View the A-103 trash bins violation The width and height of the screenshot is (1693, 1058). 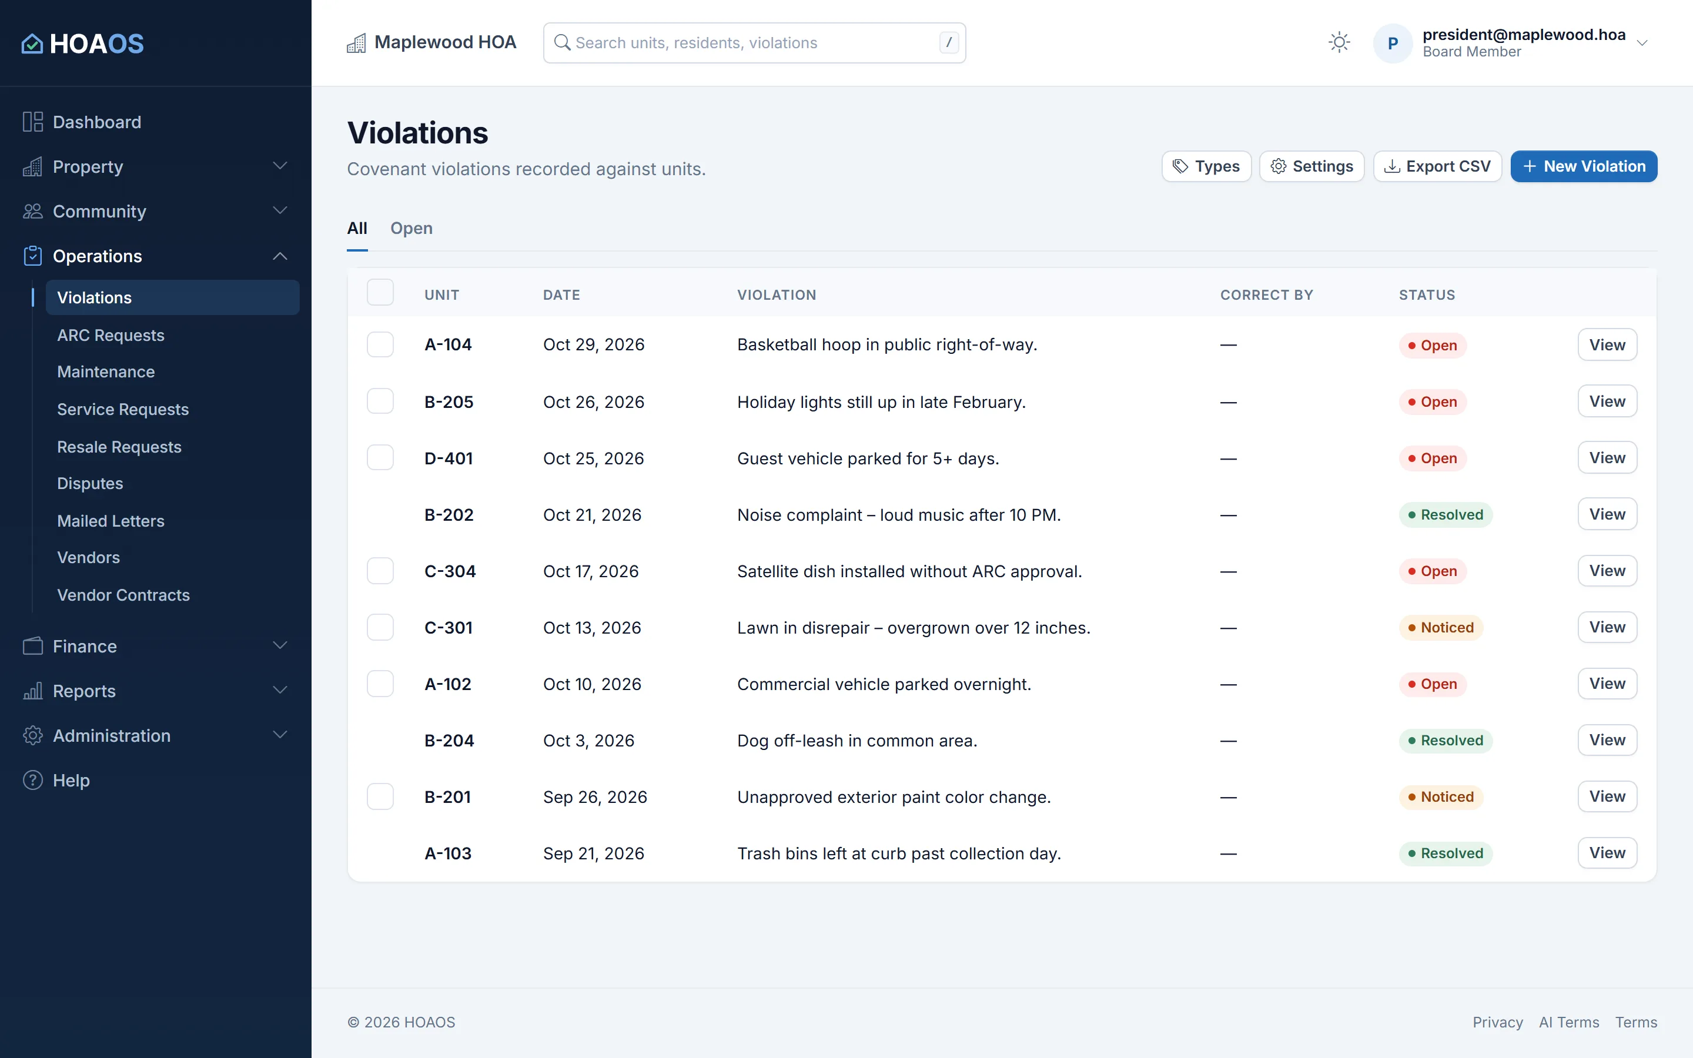point(1607,853)
